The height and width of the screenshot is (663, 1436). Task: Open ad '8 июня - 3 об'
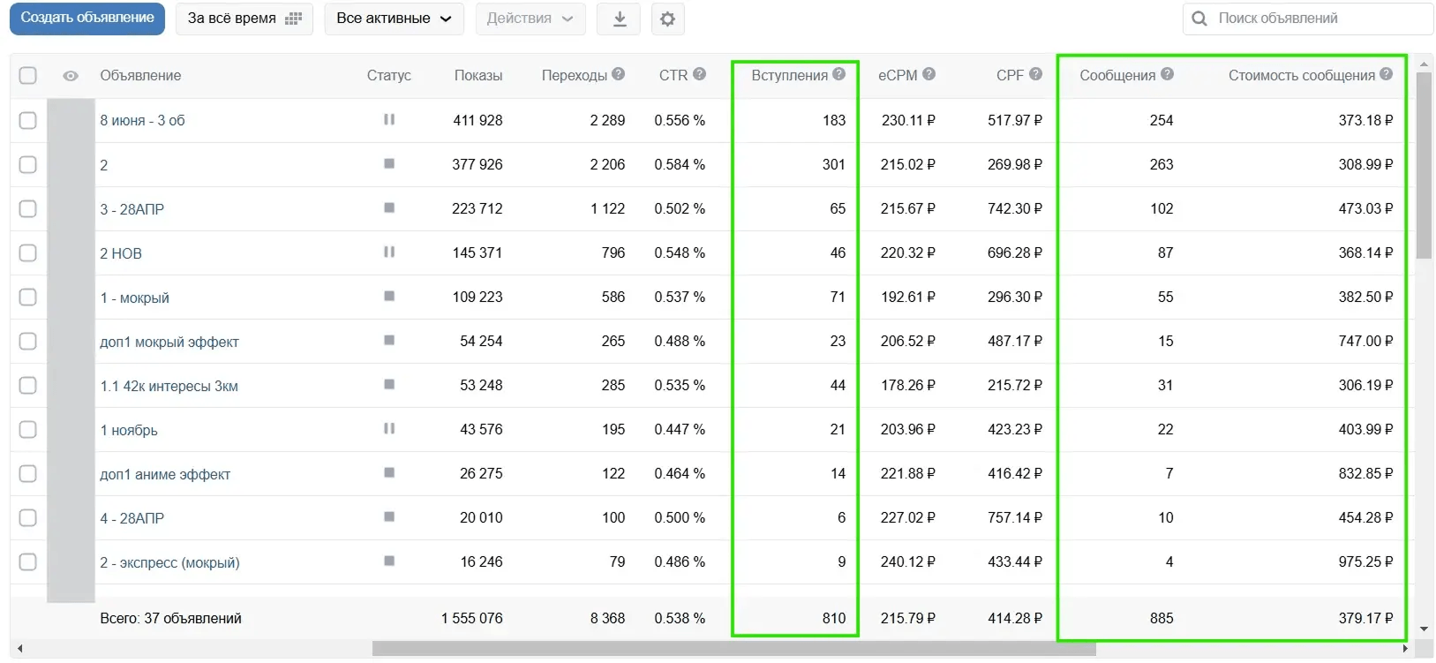[x=142, y=120]
